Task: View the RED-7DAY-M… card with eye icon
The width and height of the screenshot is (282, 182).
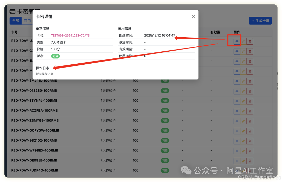Action: click(x=237, y=71)
